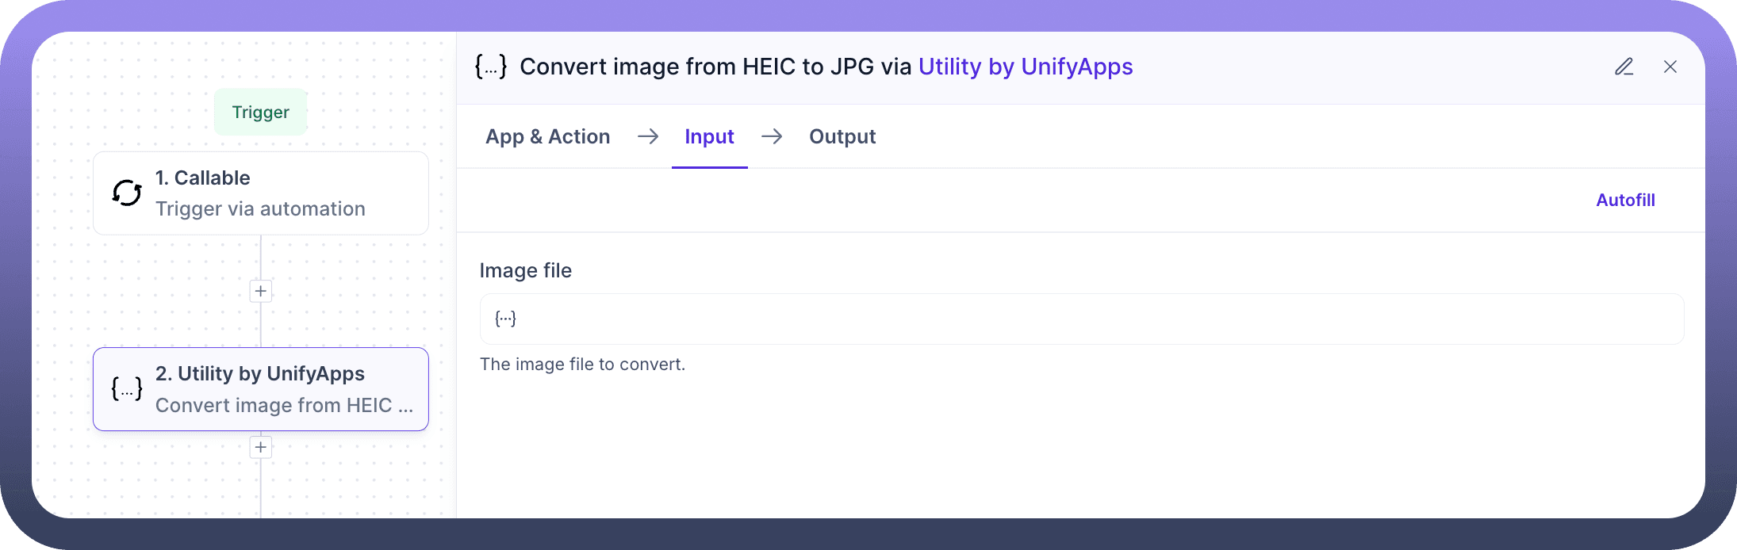Add a step below the Utility by UnifyApps node

260,447
